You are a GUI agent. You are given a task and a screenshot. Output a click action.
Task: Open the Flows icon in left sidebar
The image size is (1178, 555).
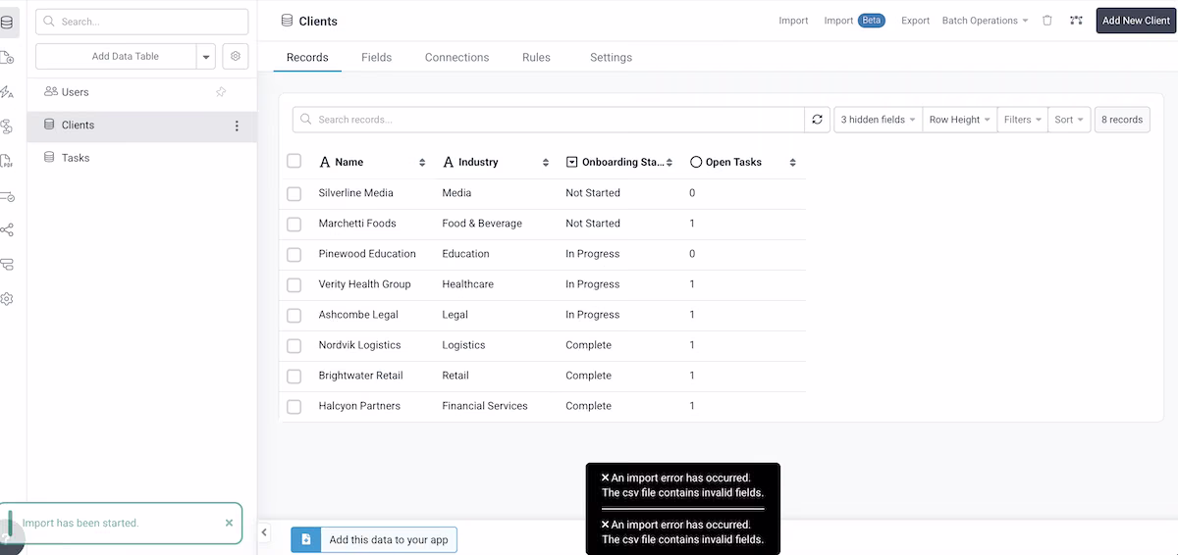click(x=7, y=126)
